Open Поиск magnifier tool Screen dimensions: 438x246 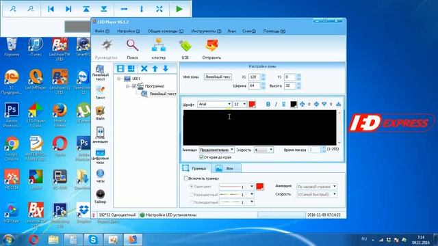point(132,45)
